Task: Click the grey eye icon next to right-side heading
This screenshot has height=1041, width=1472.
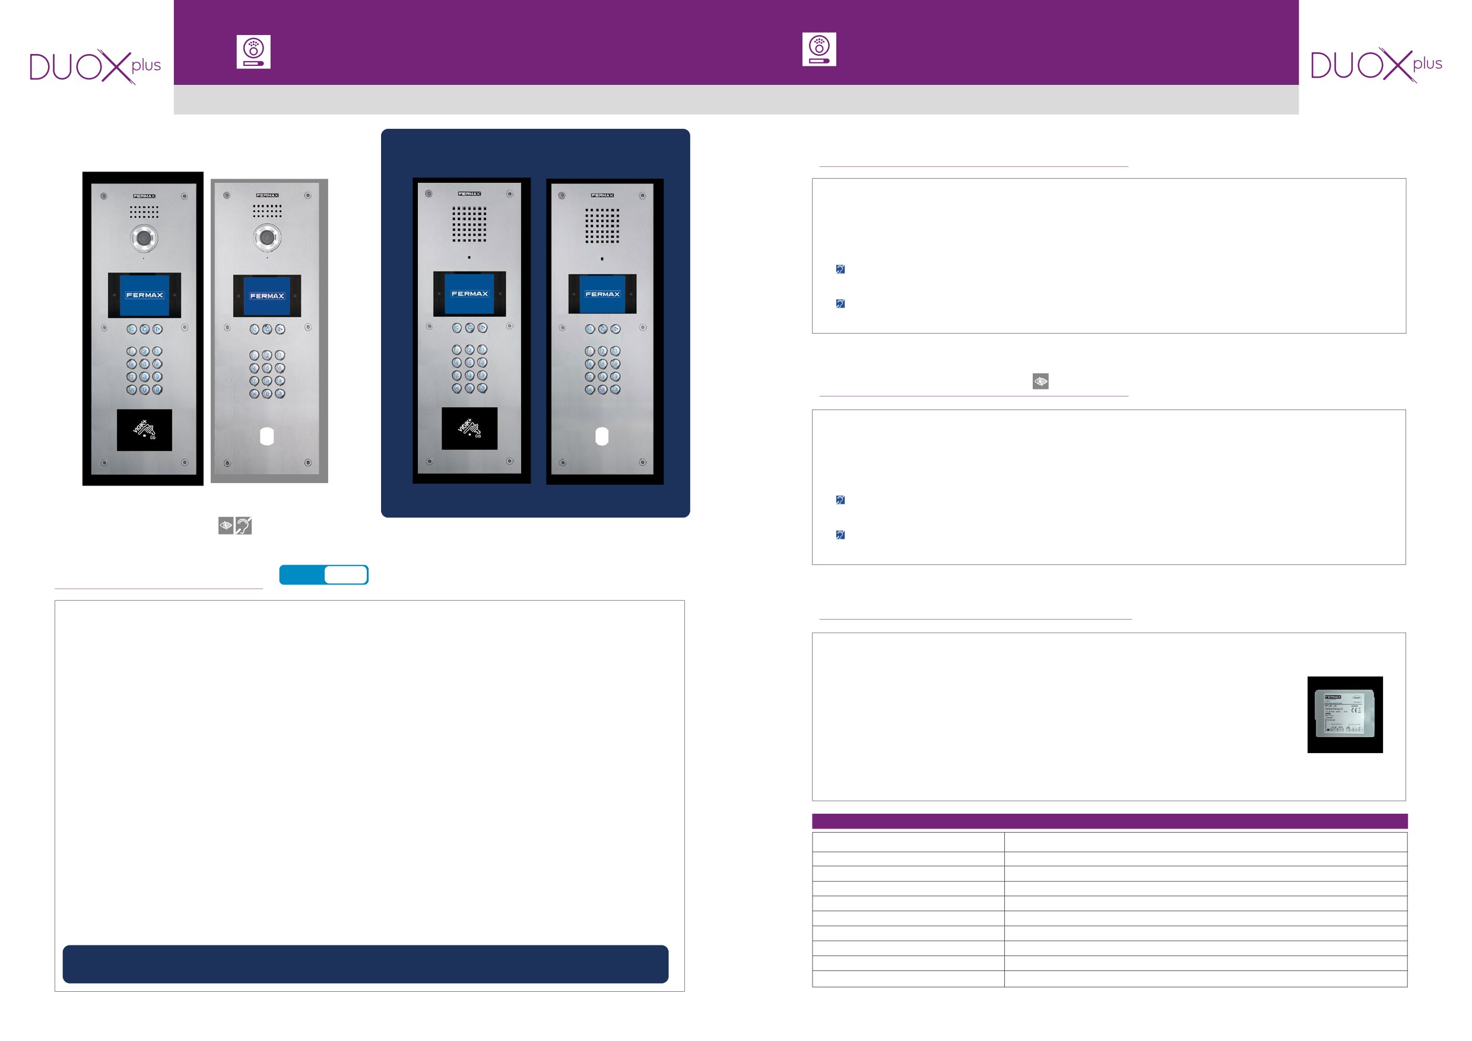Action: click(1040, 382)
